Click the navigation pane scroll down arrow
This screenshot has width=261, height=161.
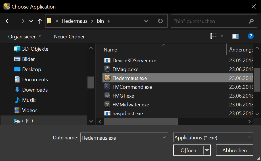[x=91, y=121]
